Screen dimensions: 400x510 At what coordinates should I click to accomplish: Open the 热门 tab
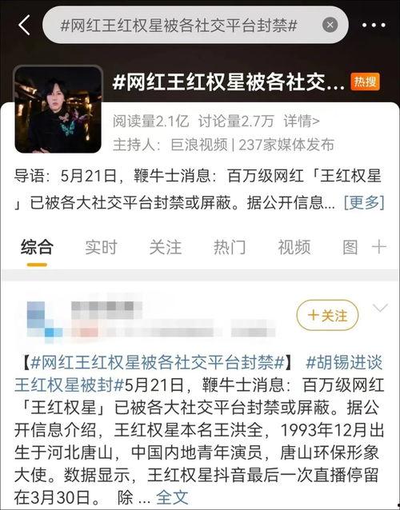(230, 247)
